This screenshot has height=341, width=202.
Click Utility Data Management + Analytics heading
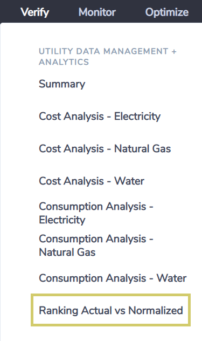[x=108, y=57]
